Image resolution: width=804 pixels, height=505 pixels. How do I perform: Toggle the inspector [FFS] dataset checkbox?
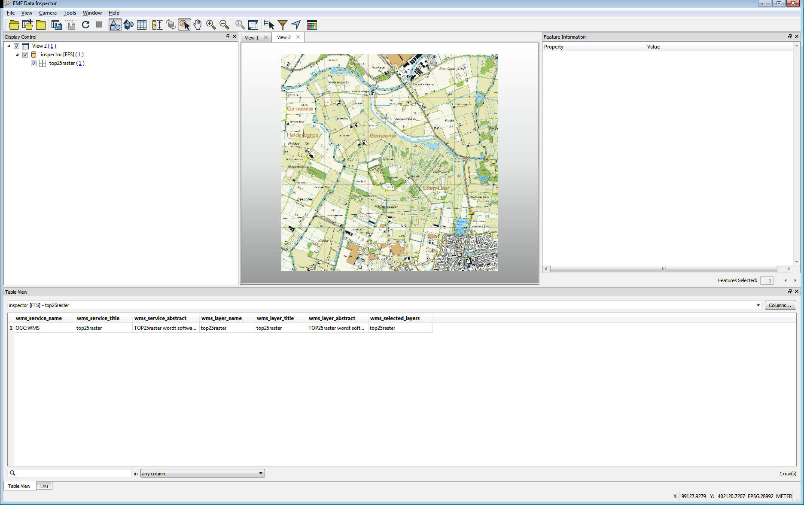pyautogui.click(x=25, y=55)
